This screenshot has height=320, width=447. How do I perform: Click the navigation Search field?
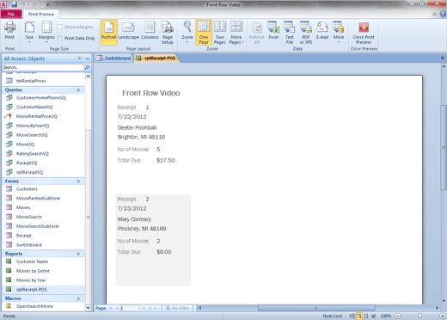click(x=43, y=67)
